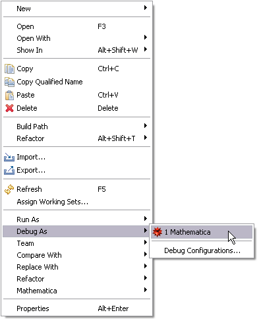Expand the Build Path submenu arrow
Image resolution: width=259 pixels, height=319 pixels.
[x=146, y=126]
